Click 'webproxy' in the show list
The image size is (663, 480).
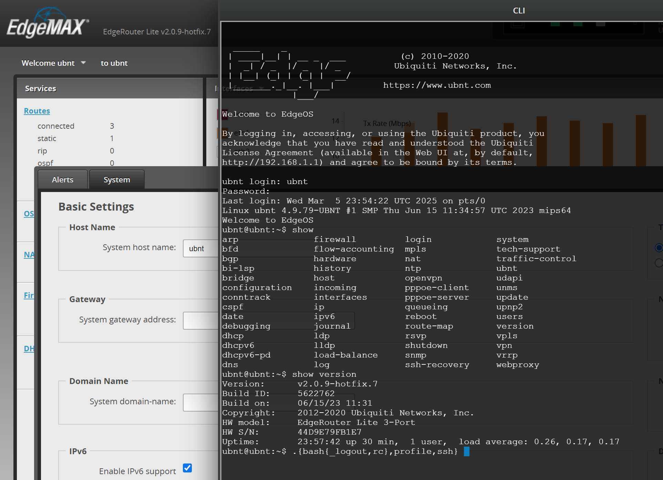518,365
